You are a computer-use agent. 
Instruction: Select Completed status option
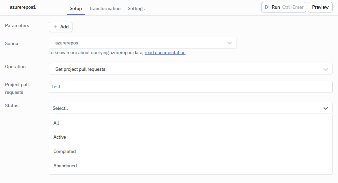(x=191, y=151)
